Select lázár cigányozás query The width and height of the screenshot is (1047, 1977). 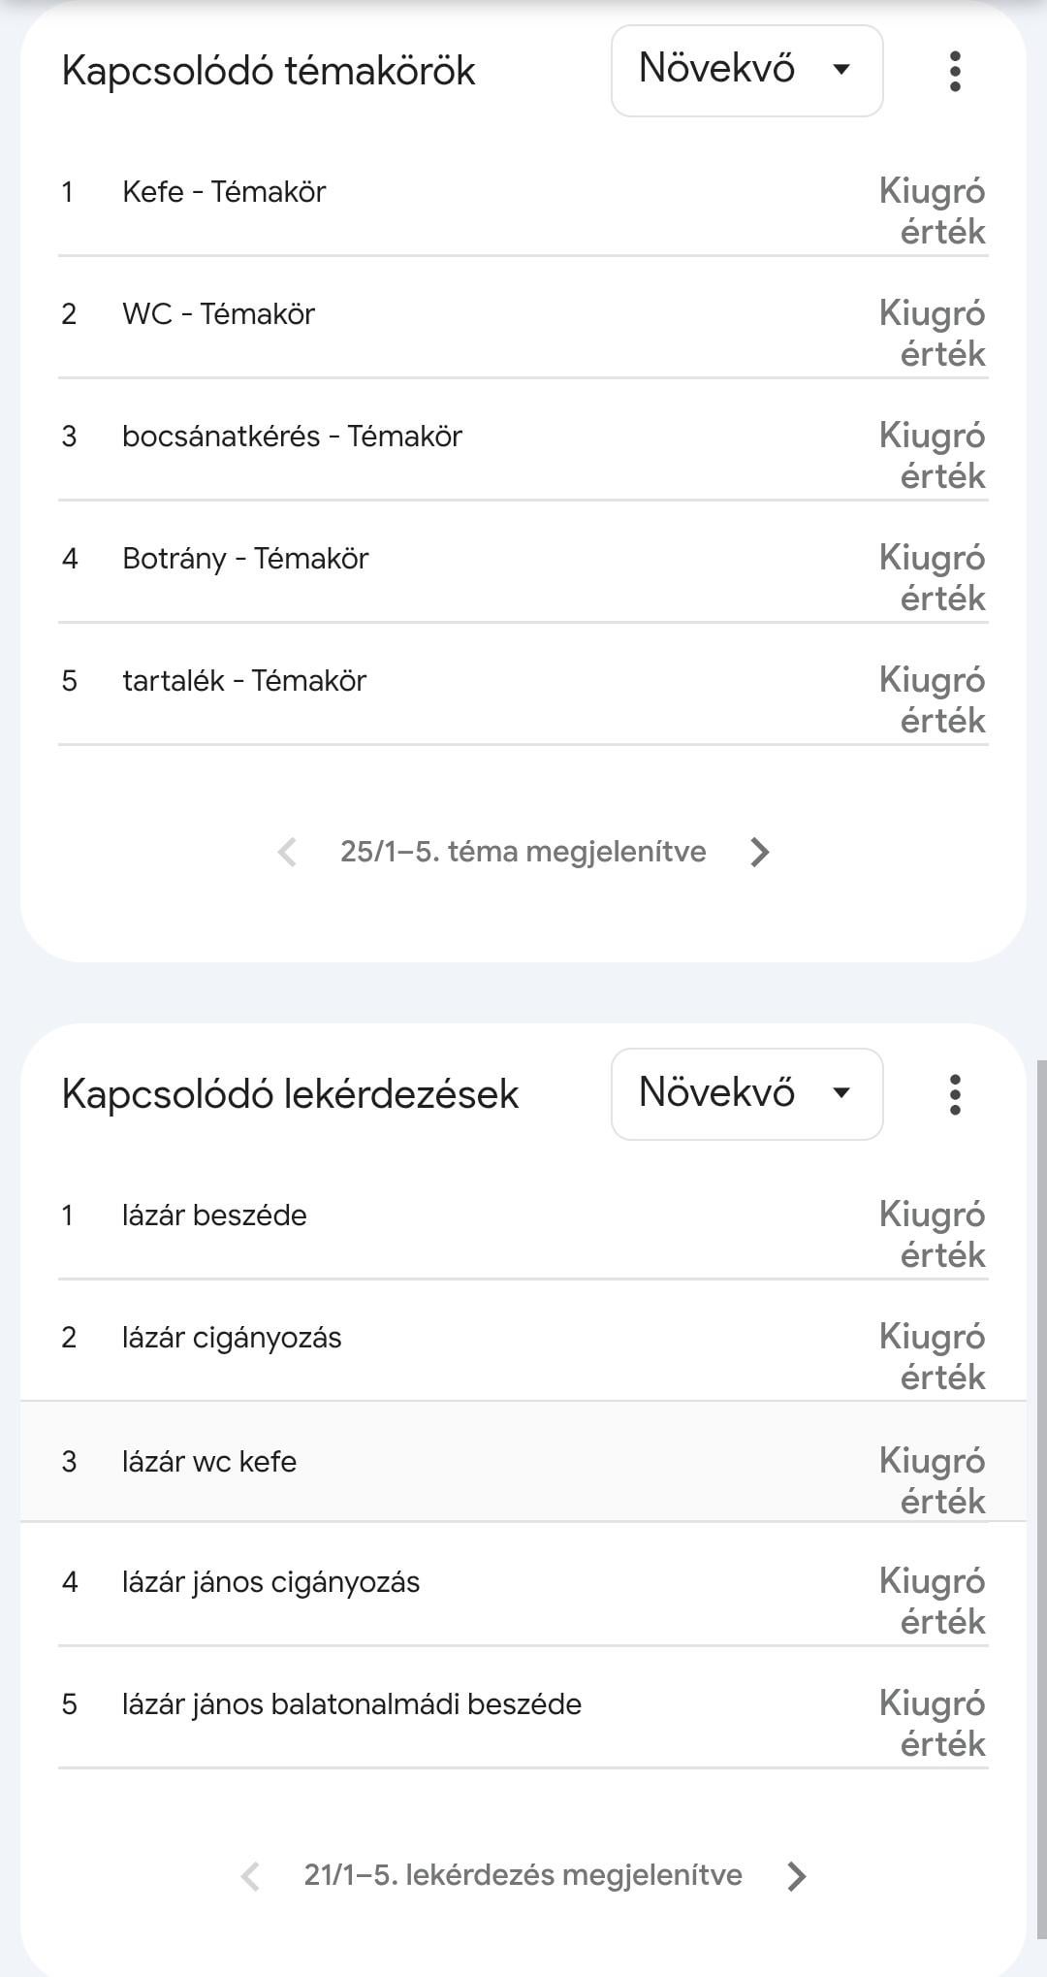click(232, 1338)
